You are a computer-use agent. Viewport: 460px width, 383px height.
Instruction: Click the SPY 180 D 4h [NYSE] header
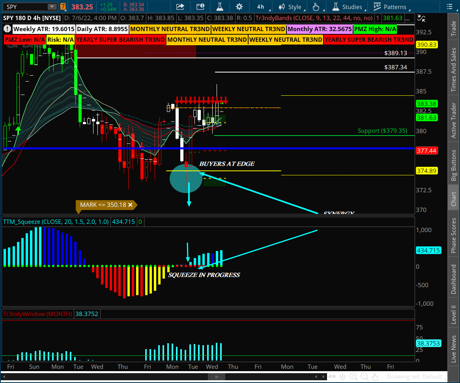pos(32,18)
